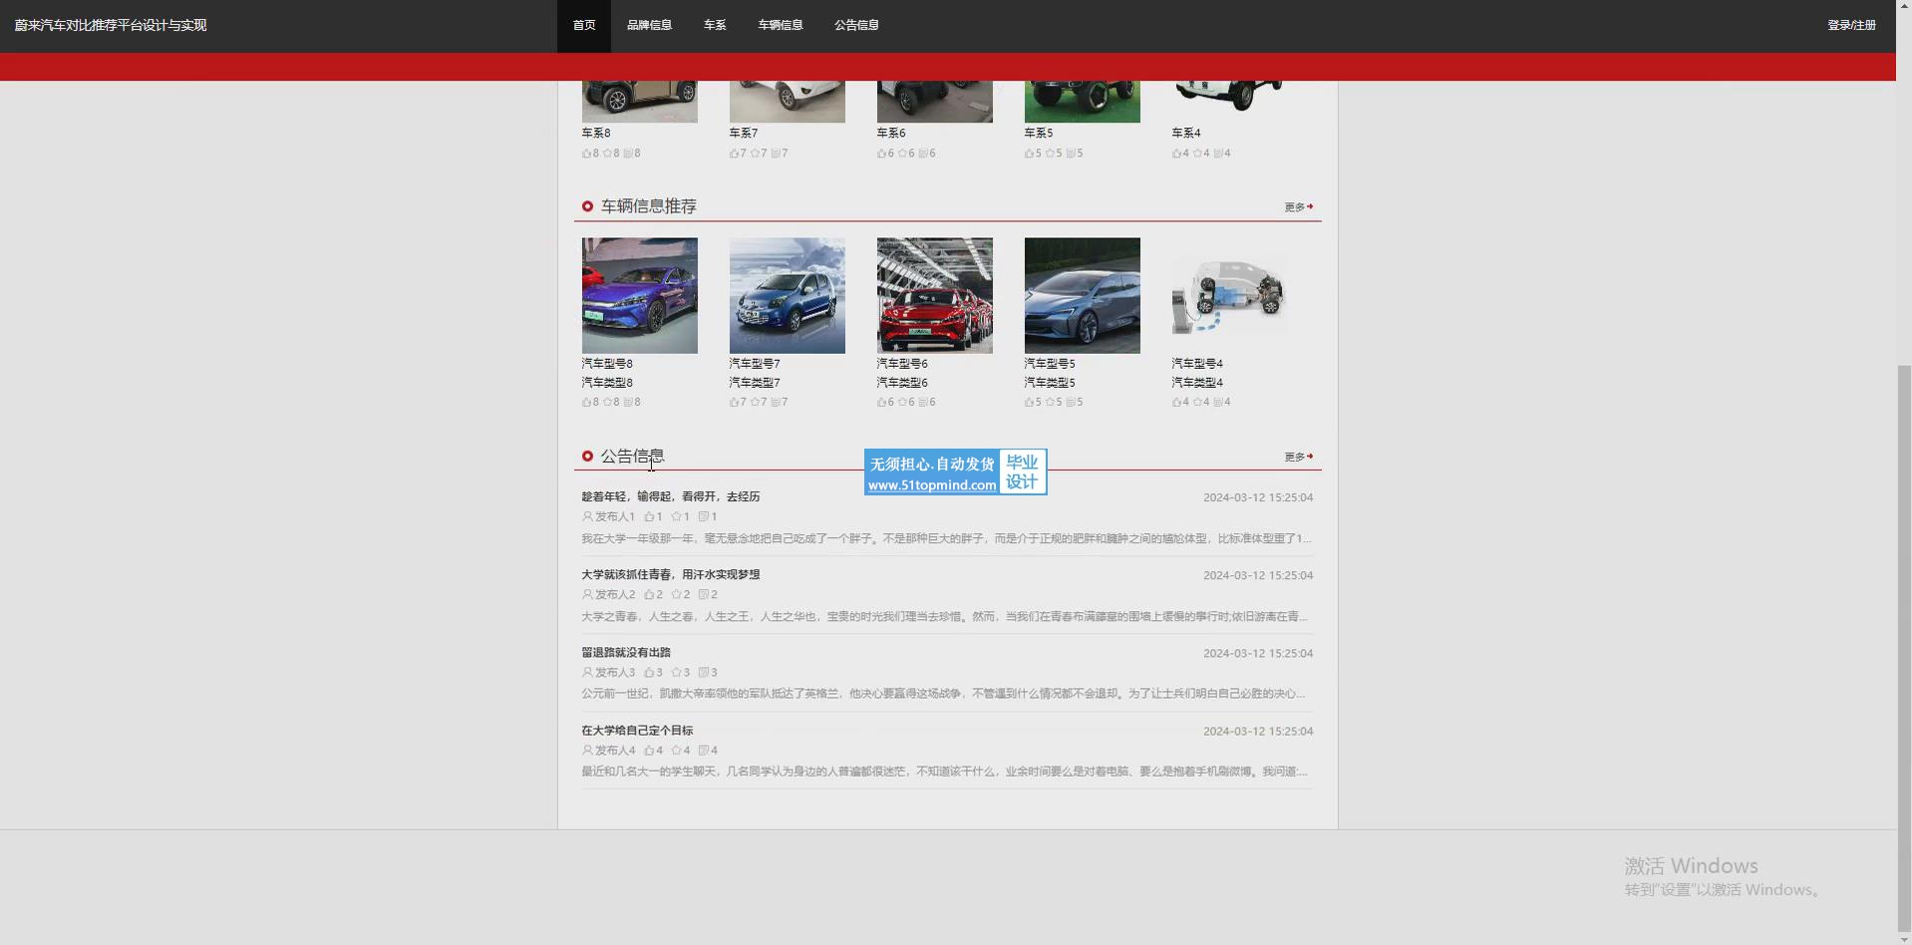Open 公告信息 in the top navigation bar
1912x945 pixels.
click(x=856, y=25)
